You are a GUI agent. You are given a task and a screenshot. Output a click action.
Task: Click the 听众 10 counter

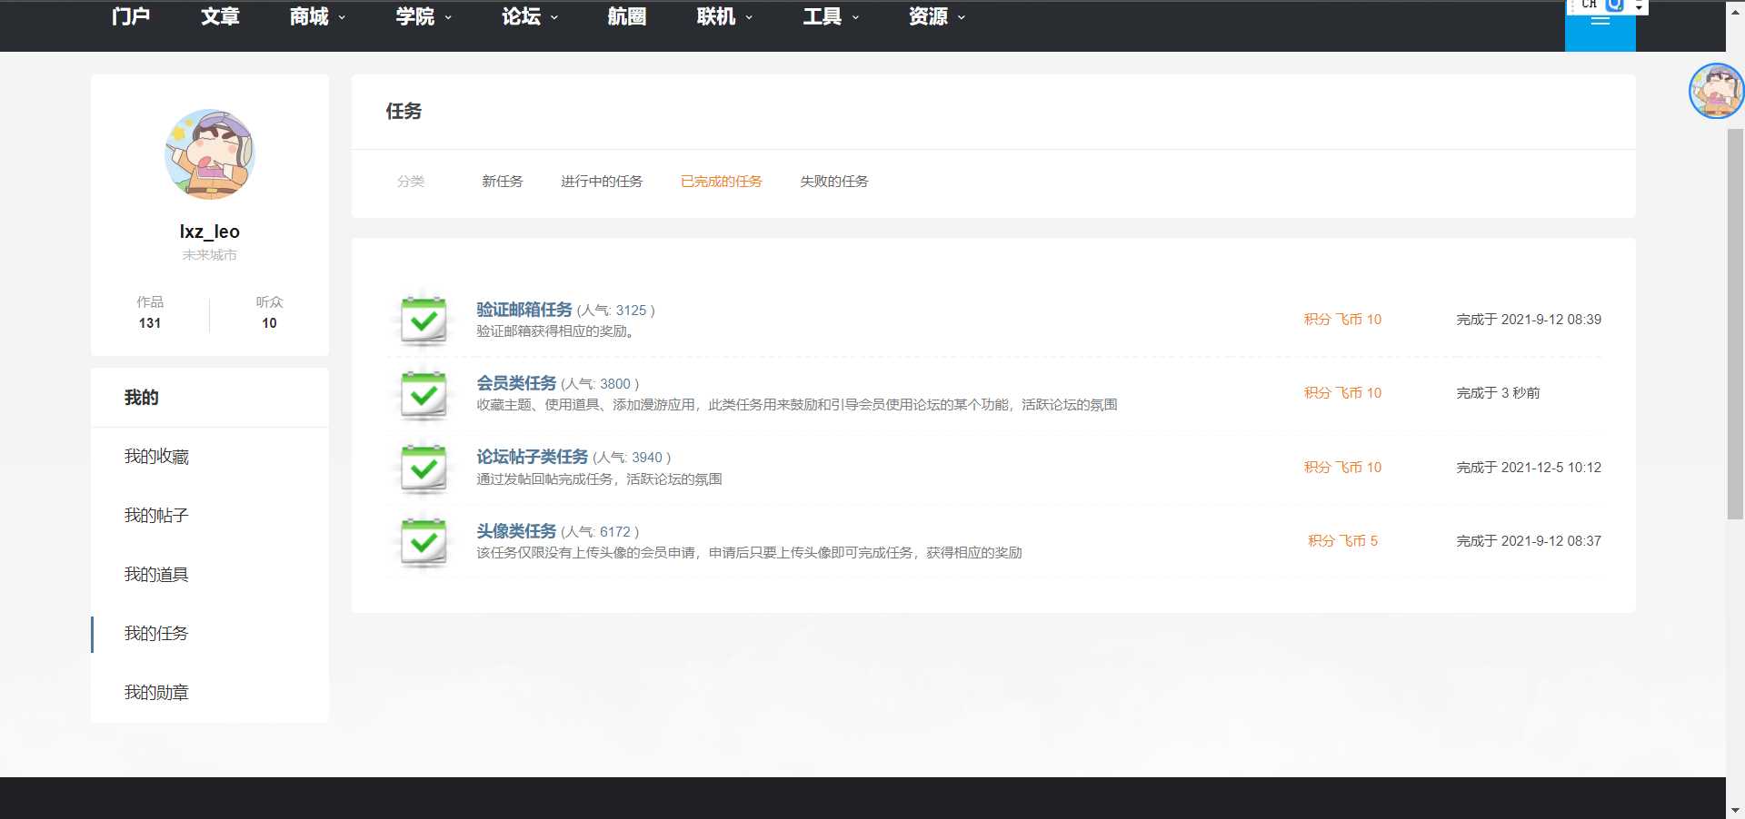(x=269, y=312)
